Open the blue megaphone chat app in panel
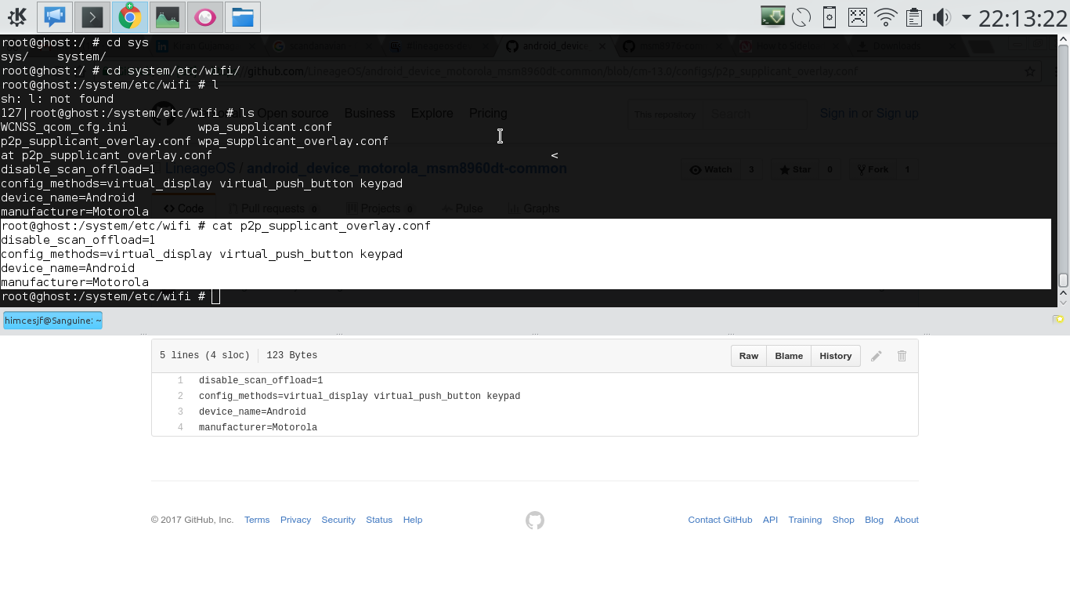Image resolution: width=1070 pixels, height=602 pixels. (54, 16)
